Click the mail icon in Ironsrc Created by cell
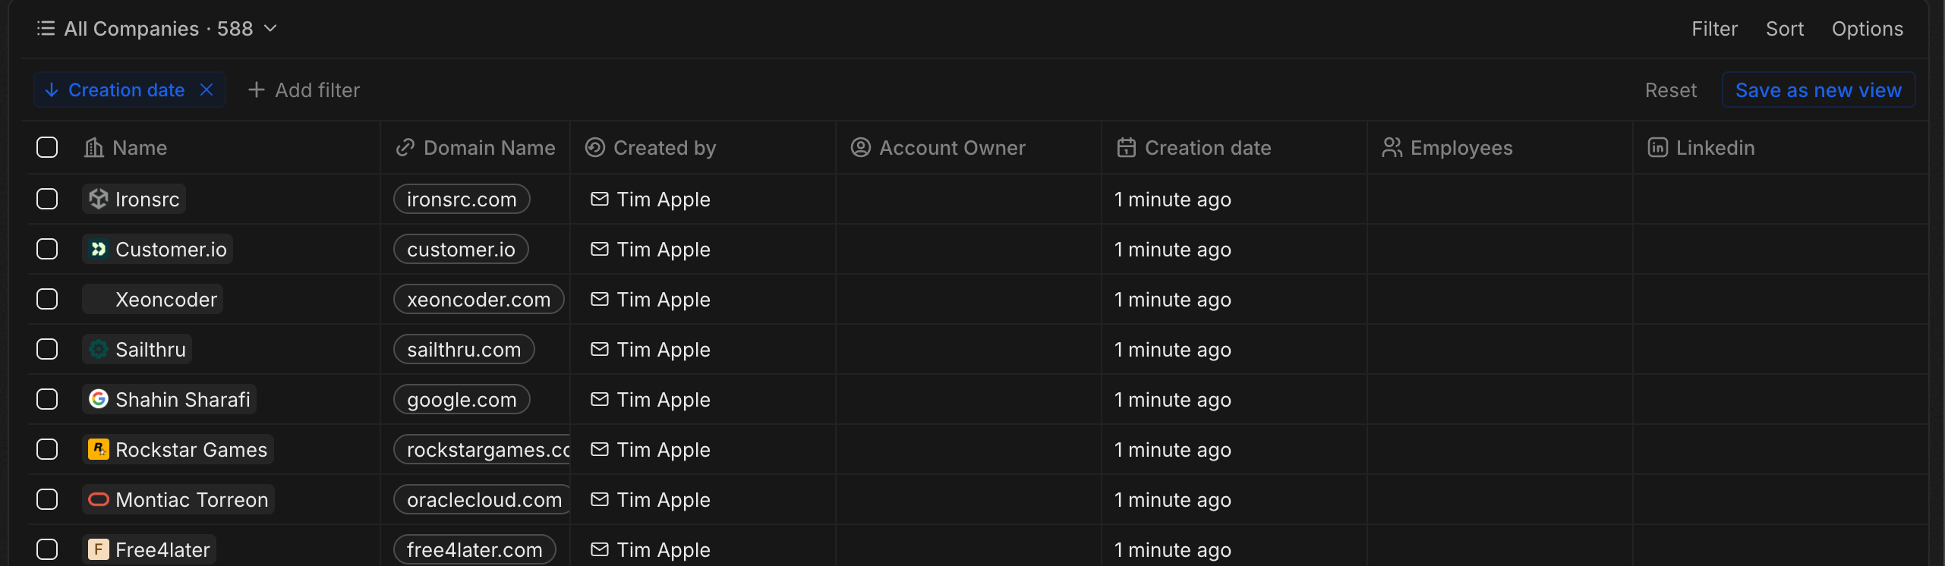The width and height of the screenshot is (1945, 566). pyautogui.click(x=600, y=199)
